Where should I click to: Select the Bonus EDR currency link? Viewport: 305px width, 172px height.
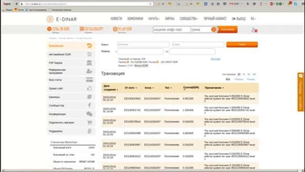pyautogui.click(x=141, y=66)
